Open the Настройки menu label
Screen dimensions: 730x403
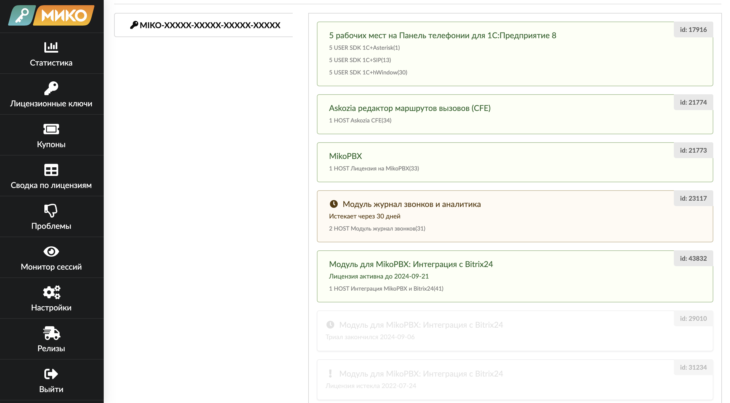point(51,308)
